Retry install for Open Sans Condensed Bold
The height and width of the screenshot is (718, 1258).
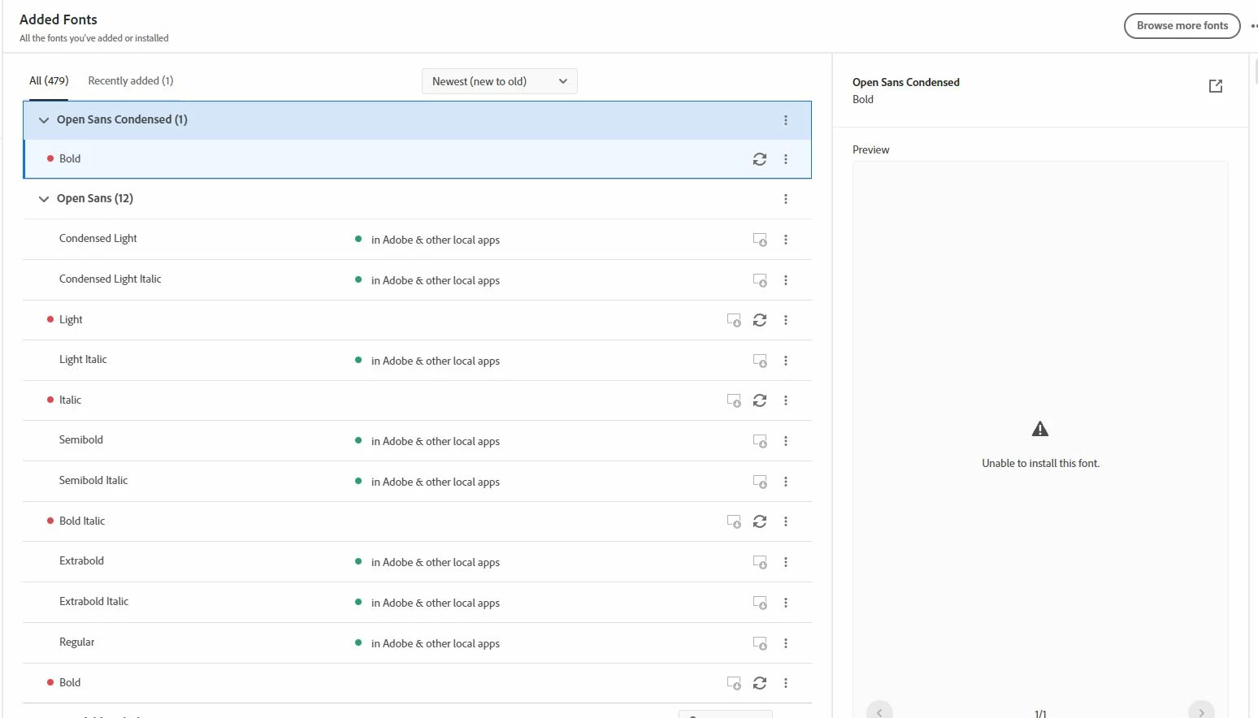coord(759,159)
